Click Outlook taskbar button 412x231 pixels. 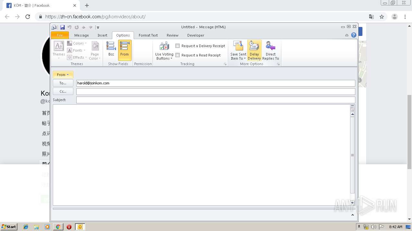[80, 227]
